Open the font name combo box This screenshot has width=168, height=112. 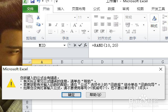(x=62, y=17)
